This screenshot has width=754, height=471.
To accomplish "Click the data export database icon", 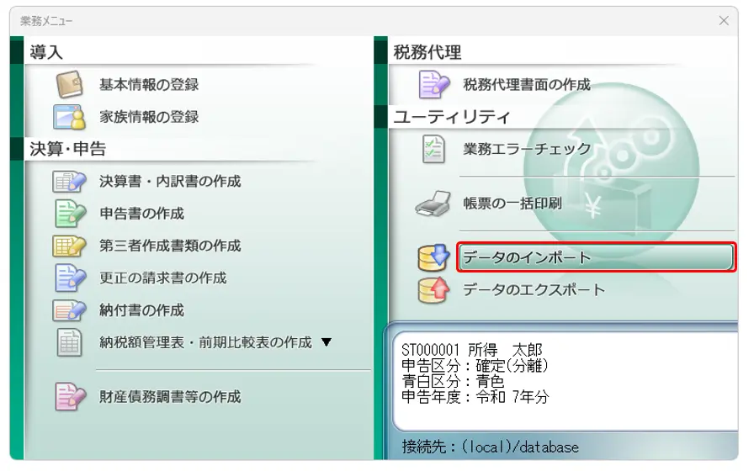I will (x=434, y=290).
